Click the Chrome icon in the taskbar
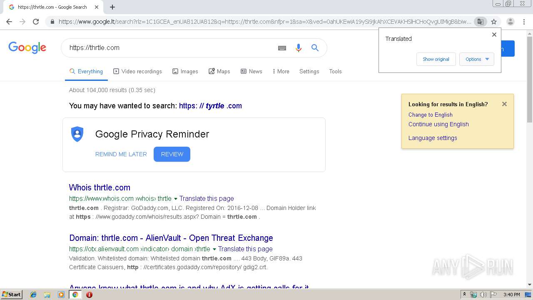Image resolution: width=533 pixels, height=300 pixels. click(x=75, y=295)
